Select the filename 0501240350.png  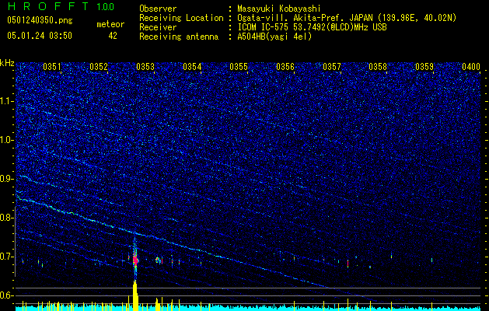coord(40,20)
